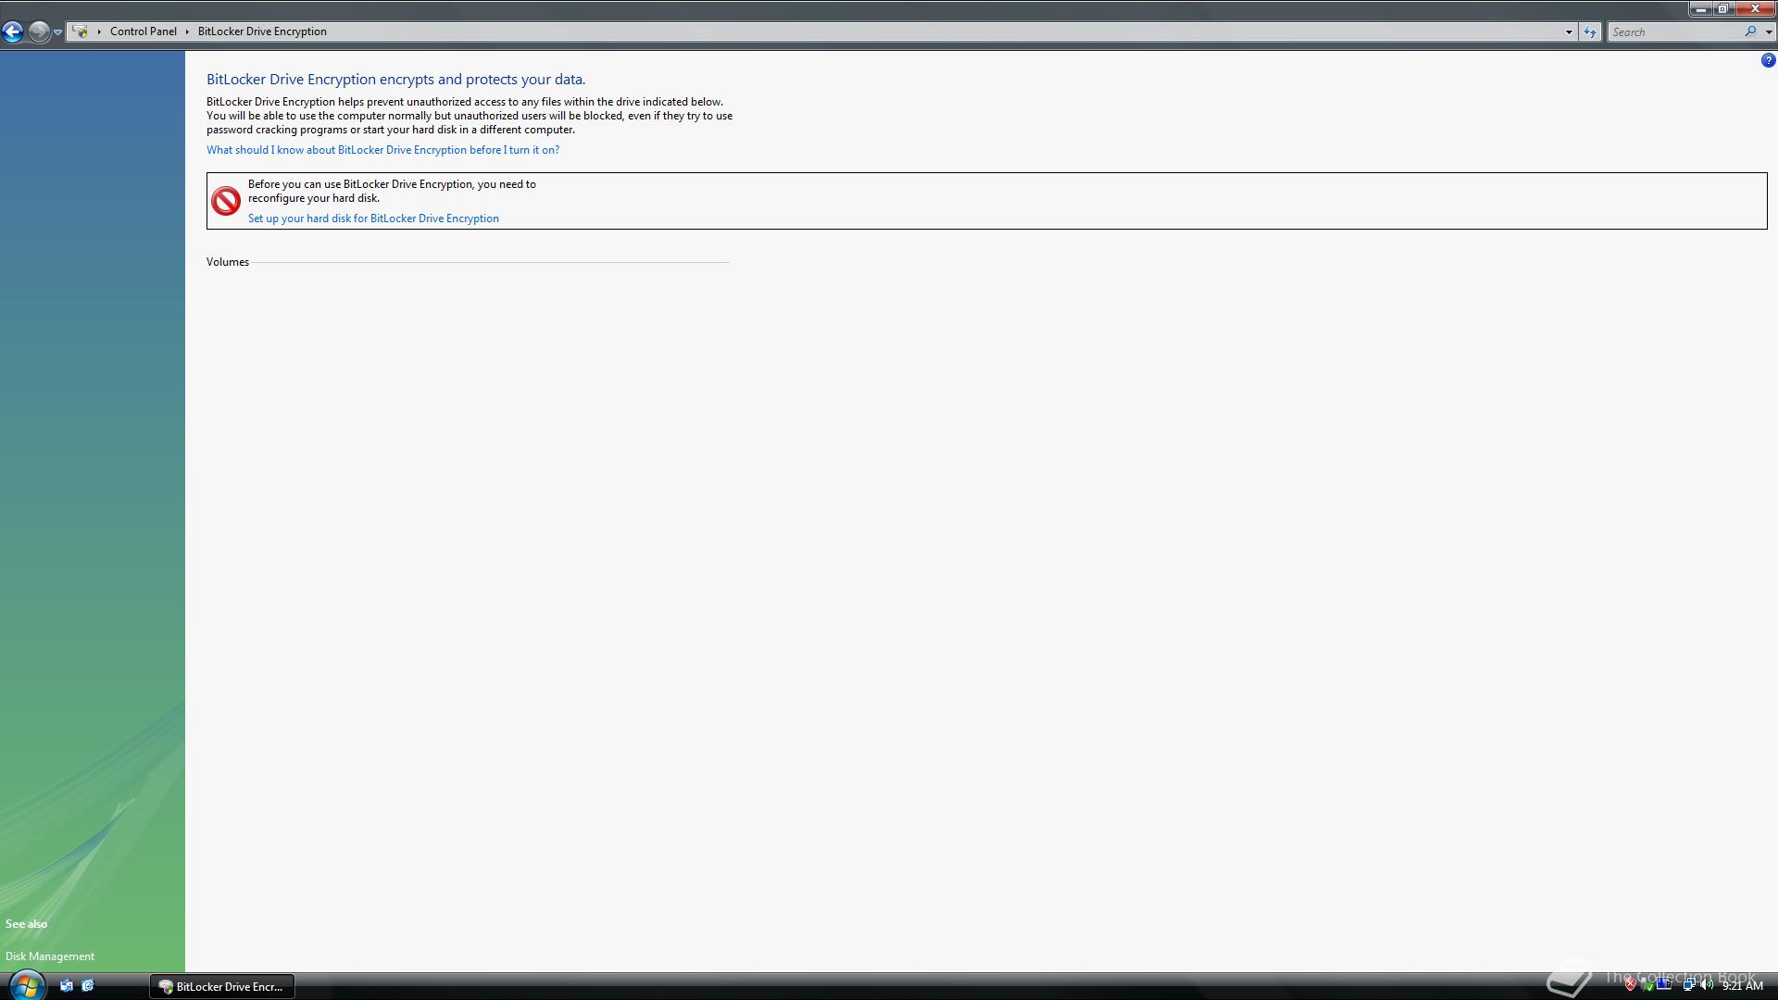Click the magnifier search icon
This screenshot has width=1778, height=1000.
coord(1750,31)
